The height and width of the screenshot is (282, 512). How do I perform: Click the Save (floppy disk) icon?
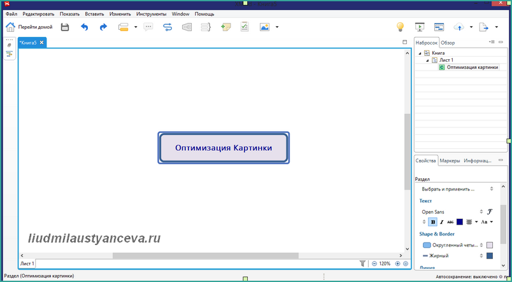pyautogui.click(x=65, y=27)
